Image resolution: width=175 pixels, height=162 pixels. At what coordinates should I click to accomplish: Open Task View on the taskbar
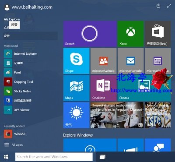click(102, 157)
